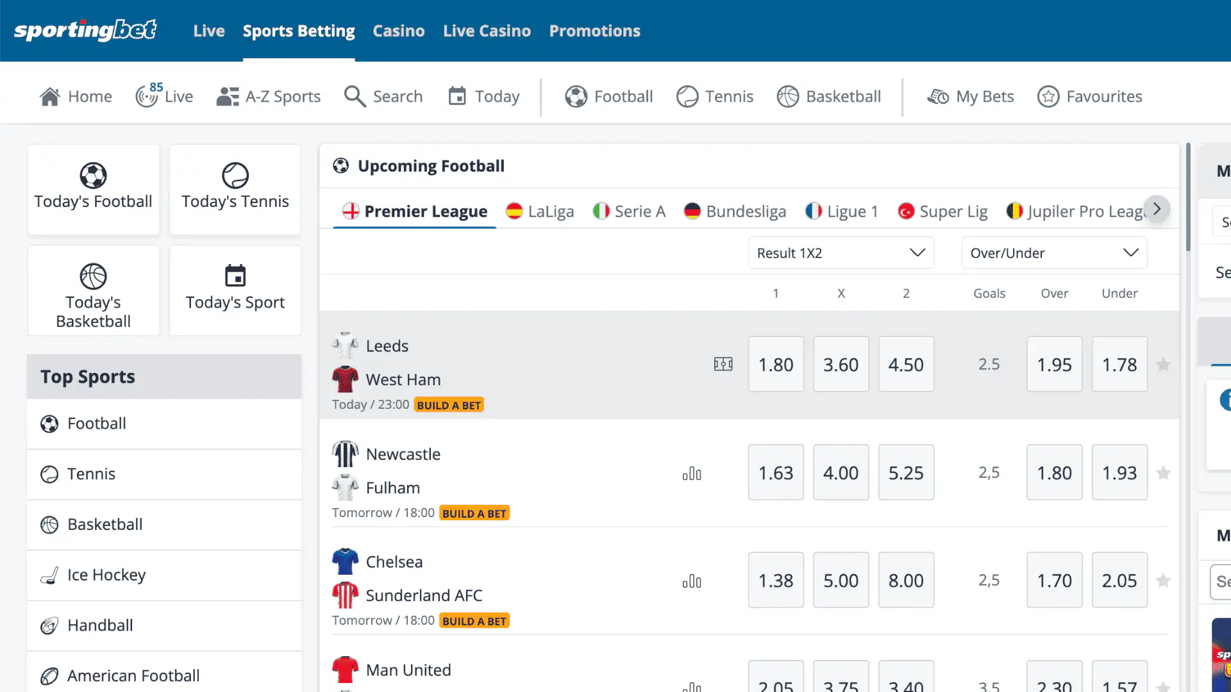Open the Promotions menu item
Image resolution: width=1231 pixels, height=692 pixels.
[x=594, y=30]
